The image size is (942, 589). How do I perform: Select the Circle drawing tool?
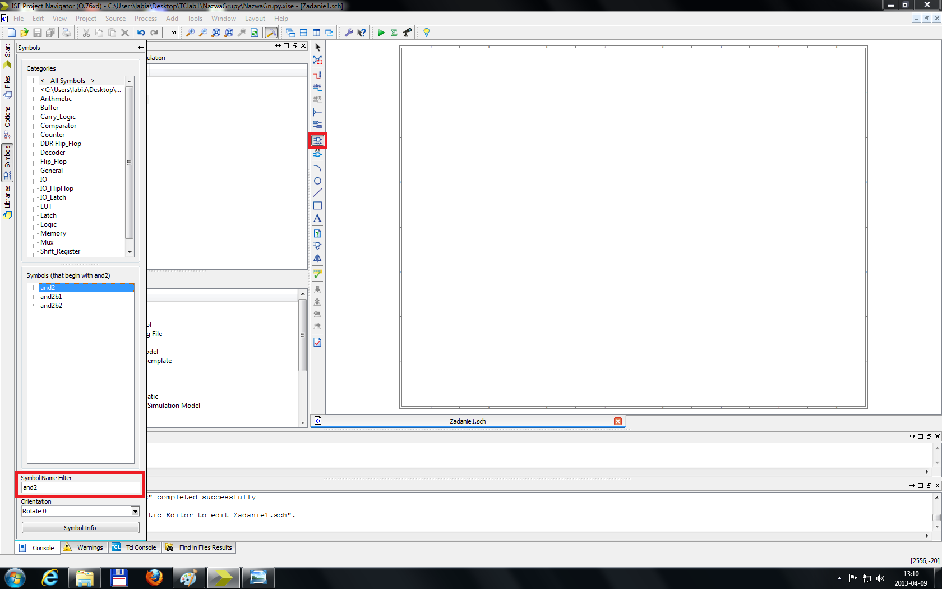click(x=317, y=181)
